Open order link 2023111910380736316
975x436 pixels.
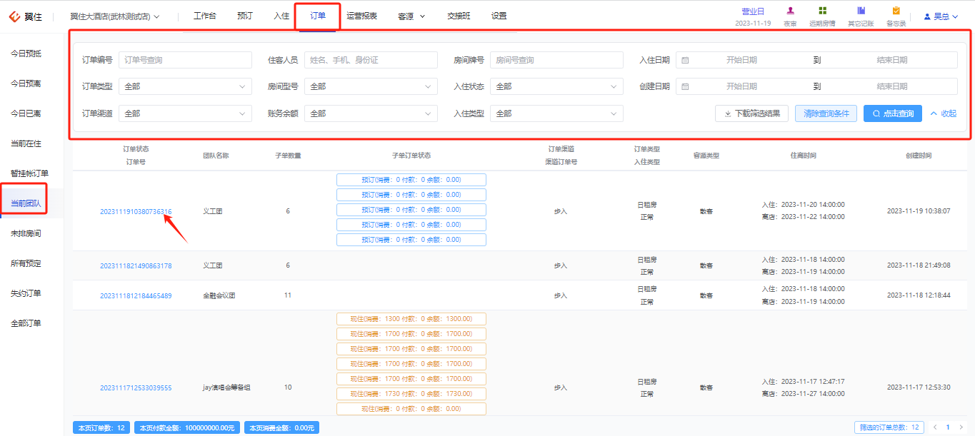[x=136, y=211]
